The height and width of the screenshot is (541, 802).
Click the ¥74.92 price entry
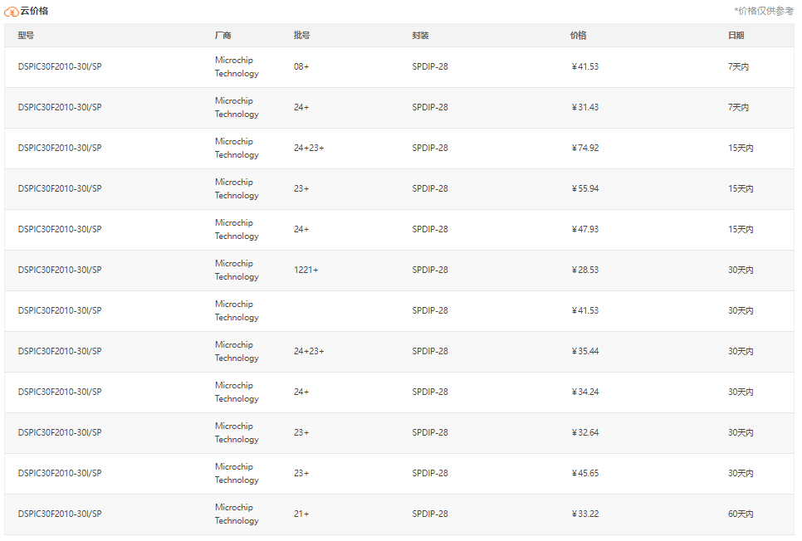click(585, 148)
